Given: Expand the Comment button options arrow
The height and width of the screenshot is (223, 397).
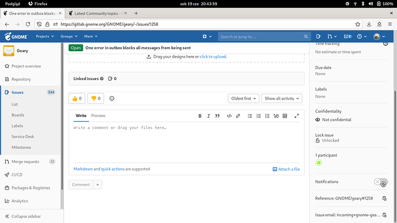Looking at the screenshot, I should click(97, 185).
